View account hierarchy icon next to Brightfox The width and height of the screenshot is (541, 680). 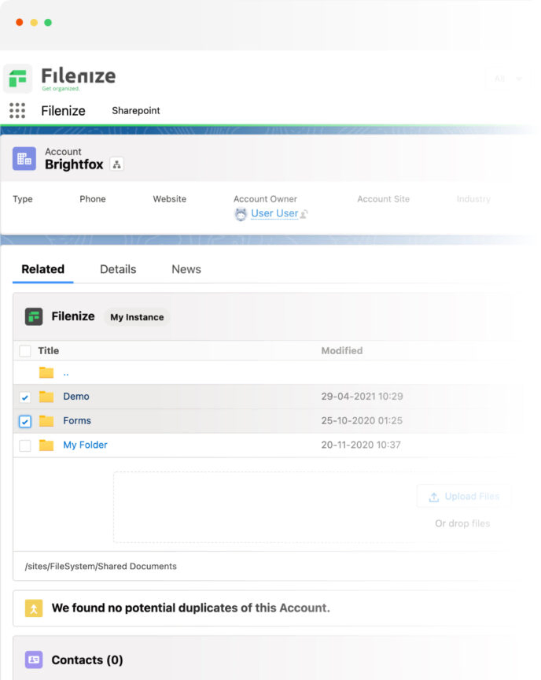point(116,164)
